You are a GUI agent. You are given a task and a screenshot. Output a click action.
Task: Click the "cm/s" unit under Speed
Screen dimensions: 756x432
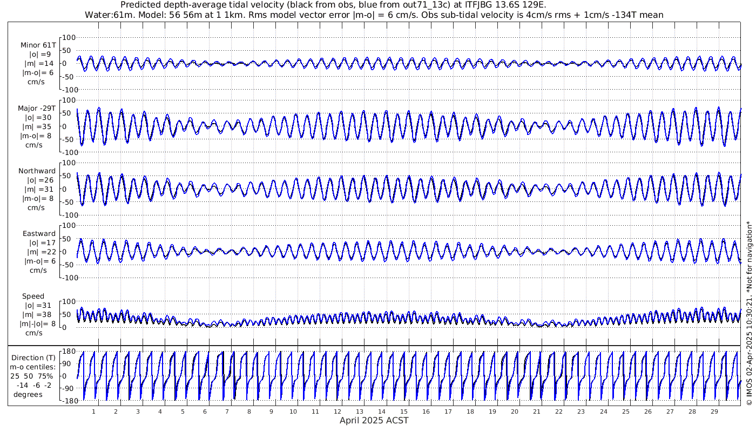point(36,333)
